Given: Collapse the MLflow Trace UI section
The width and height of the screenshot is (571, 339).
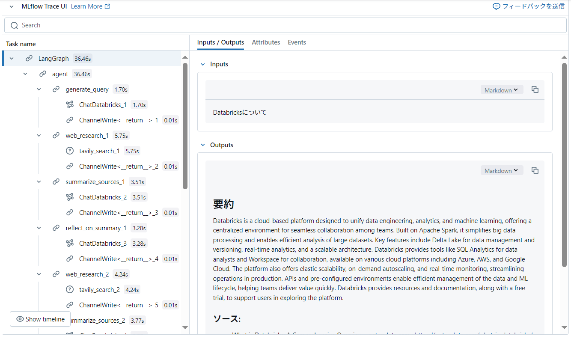Looking at the screenshot, I should click(x=12, y=6).
